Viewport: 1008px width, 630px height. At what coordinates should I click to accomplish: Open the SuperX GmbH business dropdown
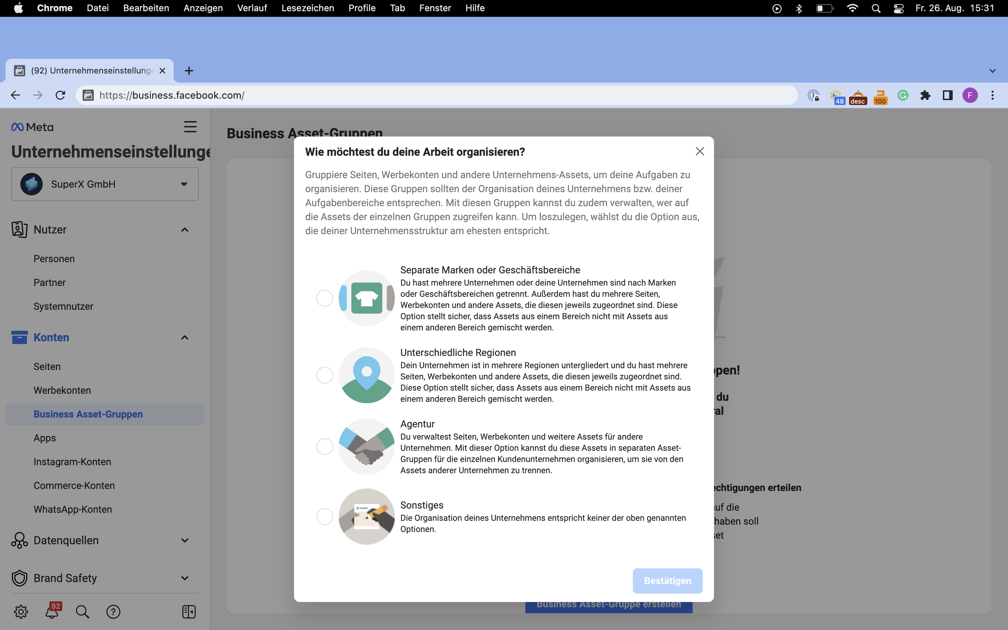click(105, 184)
